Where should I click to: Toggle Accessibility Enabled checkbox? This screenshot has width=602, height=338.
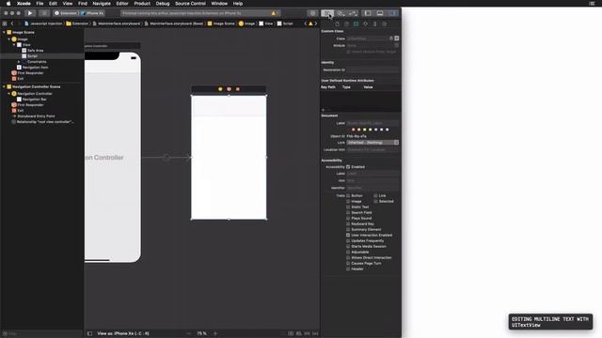pos(348,167)
